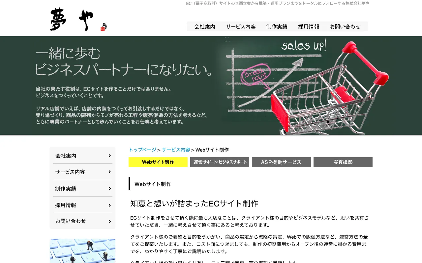Open サービス内容 in the top navigation
Image resolution: width=422 pixels, height=263 pixels.
[241, 27]
